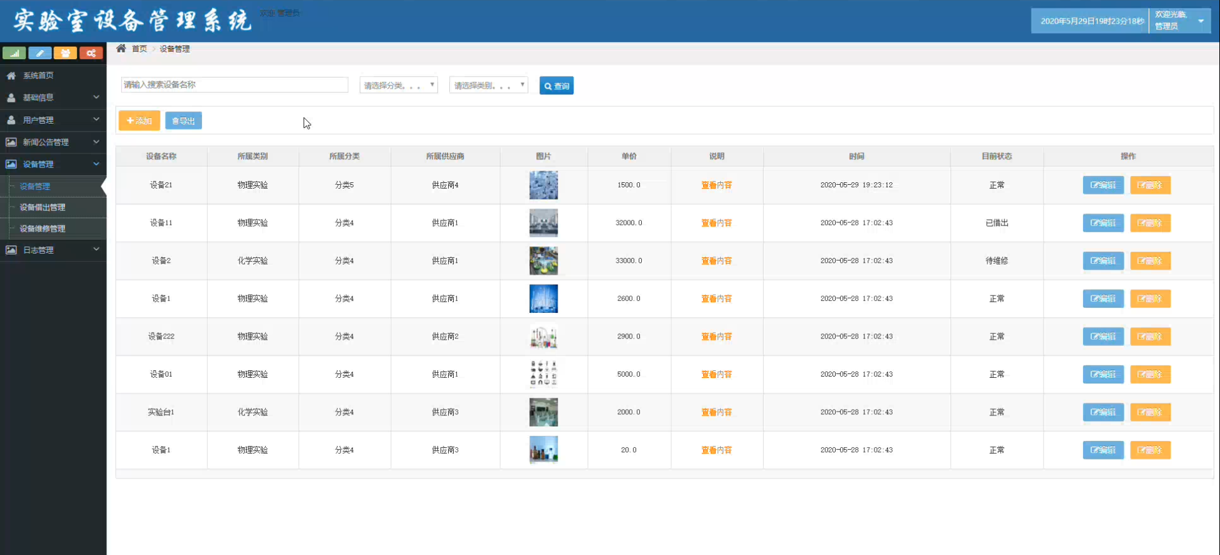Click the 查询 search button
Screen dimensions: 1220x555
[556, 85]
